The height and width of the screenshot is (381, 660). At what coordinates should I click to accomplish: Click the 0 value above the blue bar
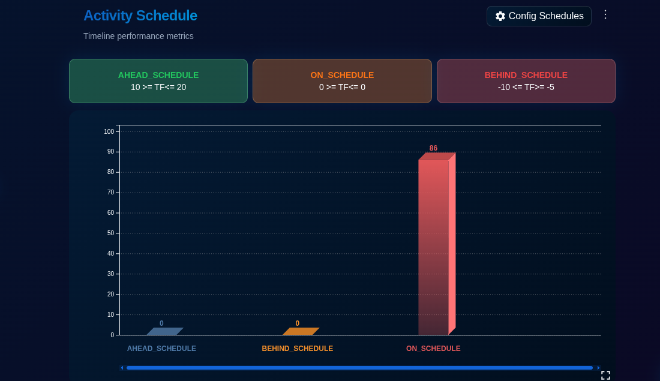pyautogui.click(x=161, y=323)
